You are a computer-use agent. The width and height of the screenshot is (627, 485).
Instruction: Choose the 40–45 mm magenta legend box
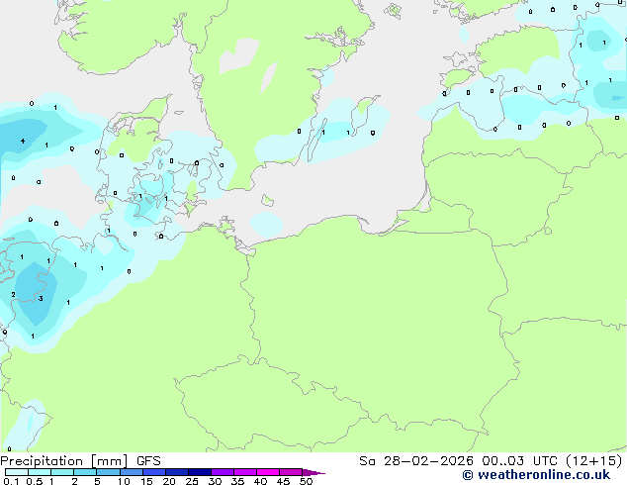coord(268,472)
